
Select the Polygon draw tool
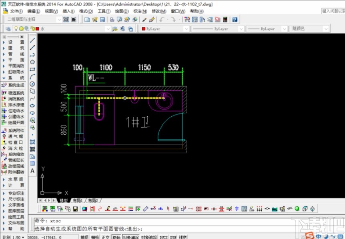point(32,62)
